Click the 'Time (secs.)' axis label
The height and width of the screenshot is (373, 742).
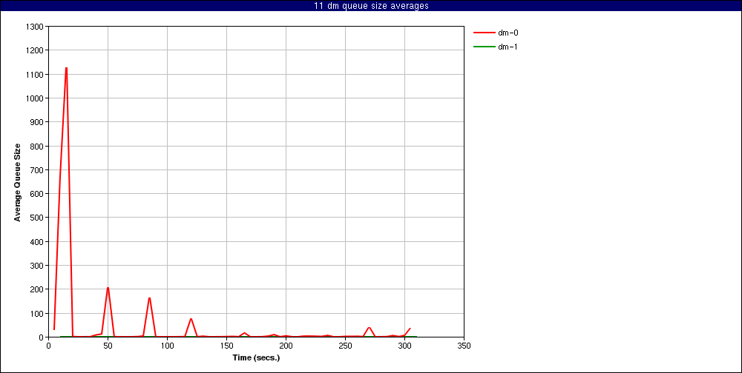[x=257, y=358]
